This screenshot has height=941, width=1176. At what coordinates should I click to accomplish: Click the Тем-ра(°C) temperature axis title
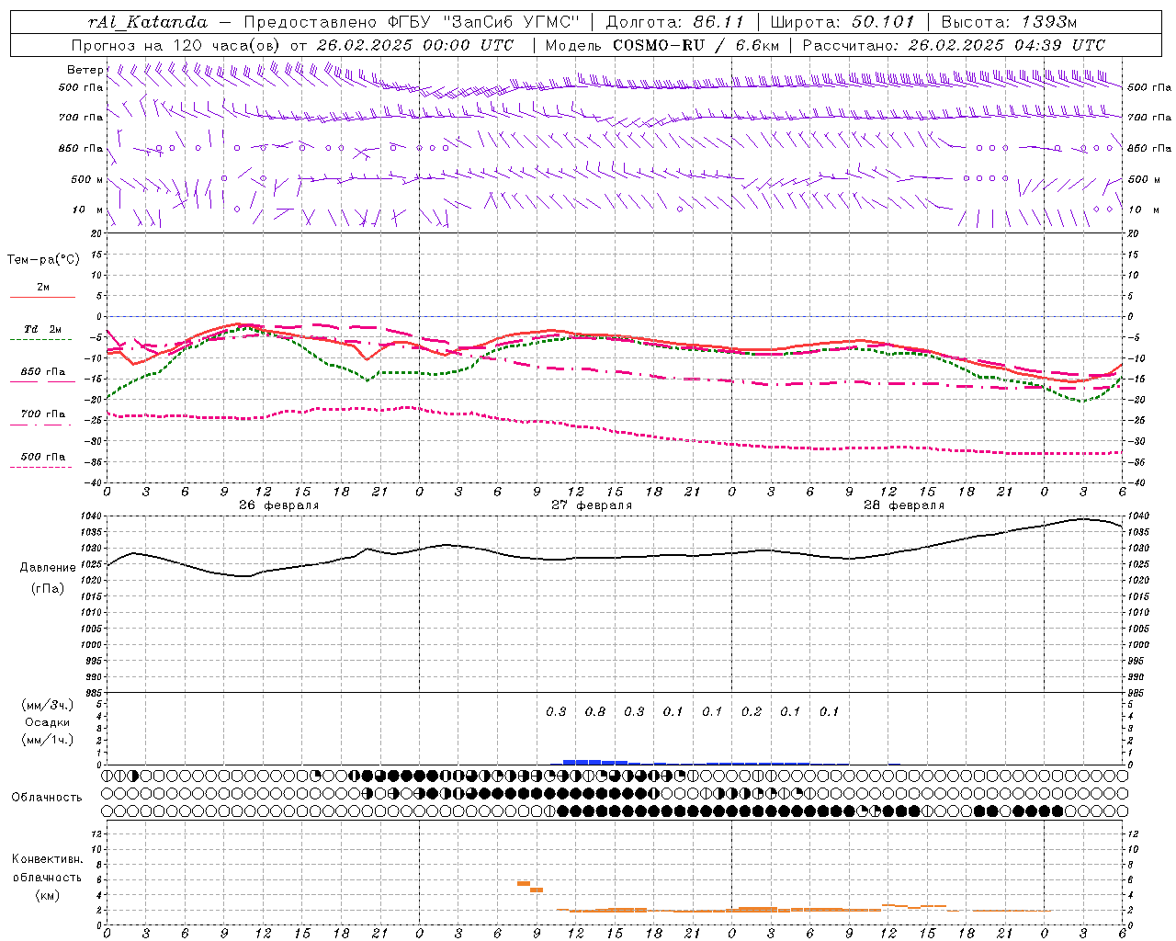click(43, 260)
